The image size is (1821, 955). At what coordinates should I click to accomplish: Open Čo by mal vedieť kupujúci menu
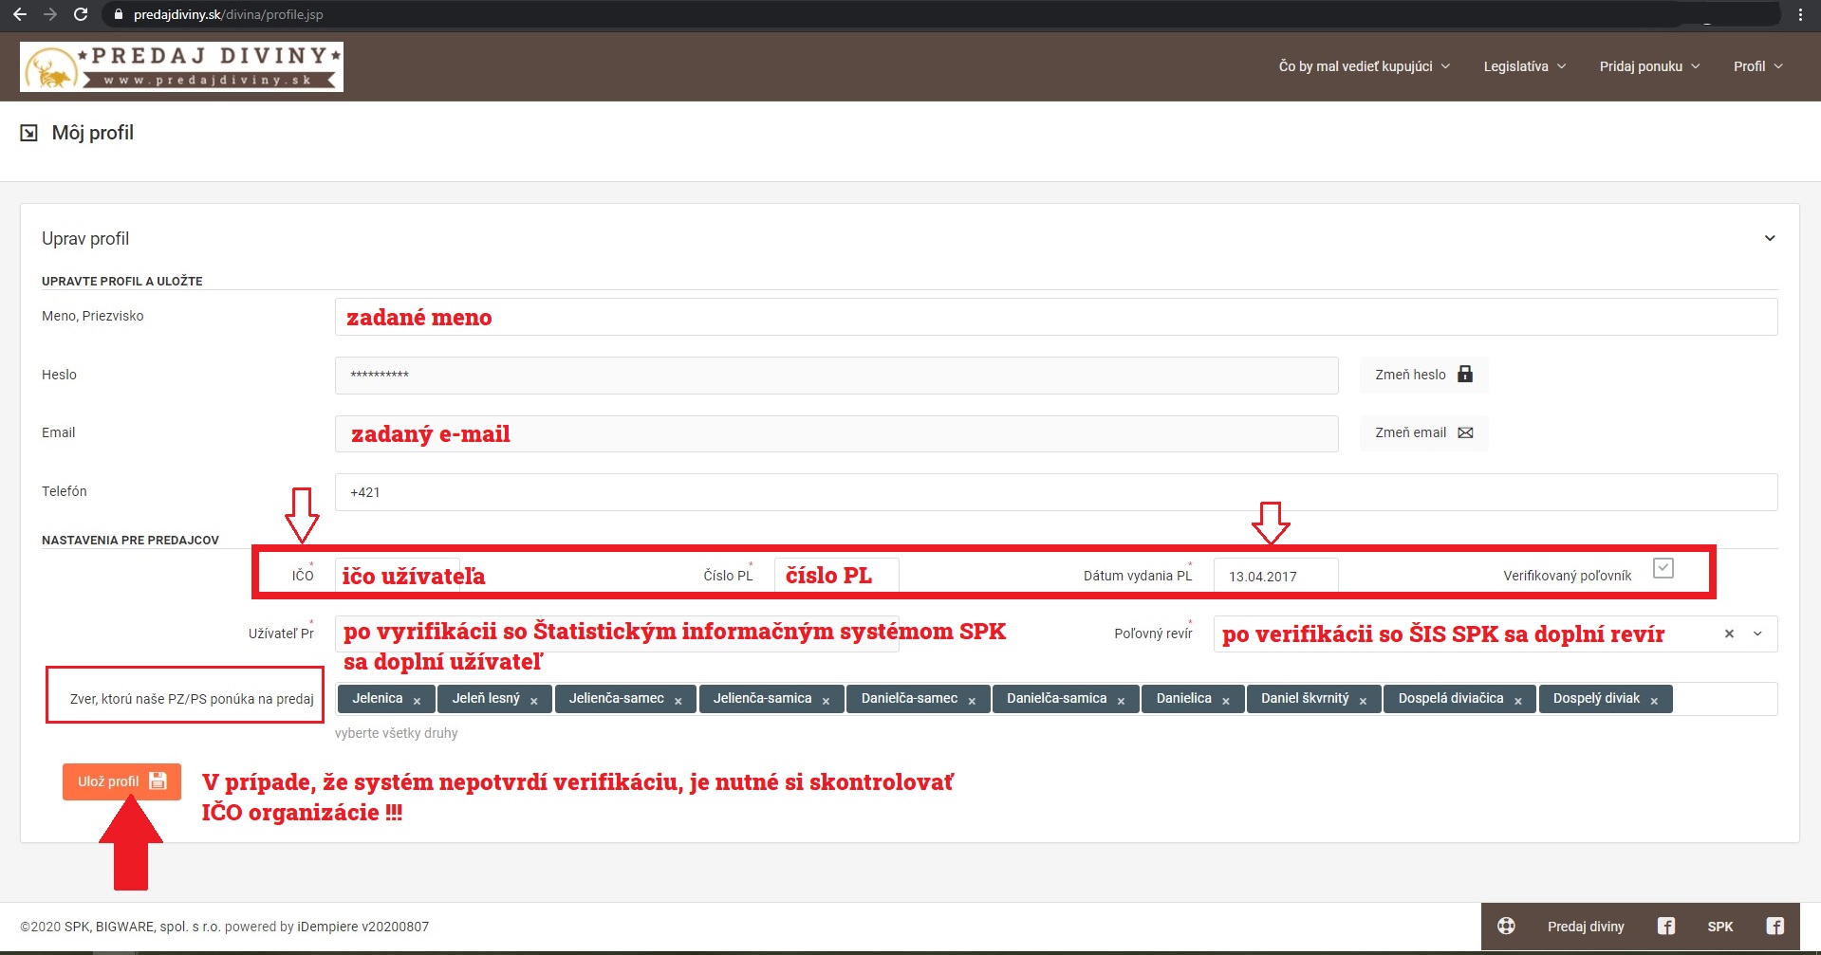coord(1364,66)
